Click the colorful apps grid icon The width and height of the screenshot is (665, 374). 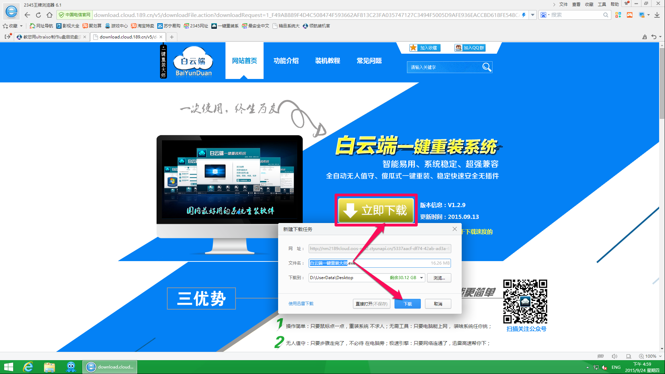(618, 15)
